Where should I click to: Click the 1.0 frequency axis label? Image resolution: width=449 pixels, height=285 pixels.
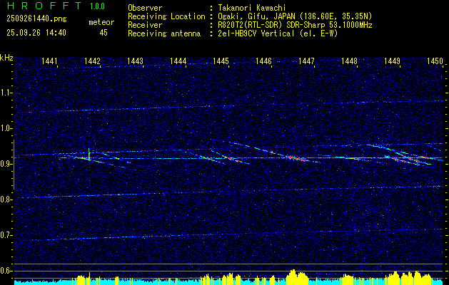click(x=6, y=128)
